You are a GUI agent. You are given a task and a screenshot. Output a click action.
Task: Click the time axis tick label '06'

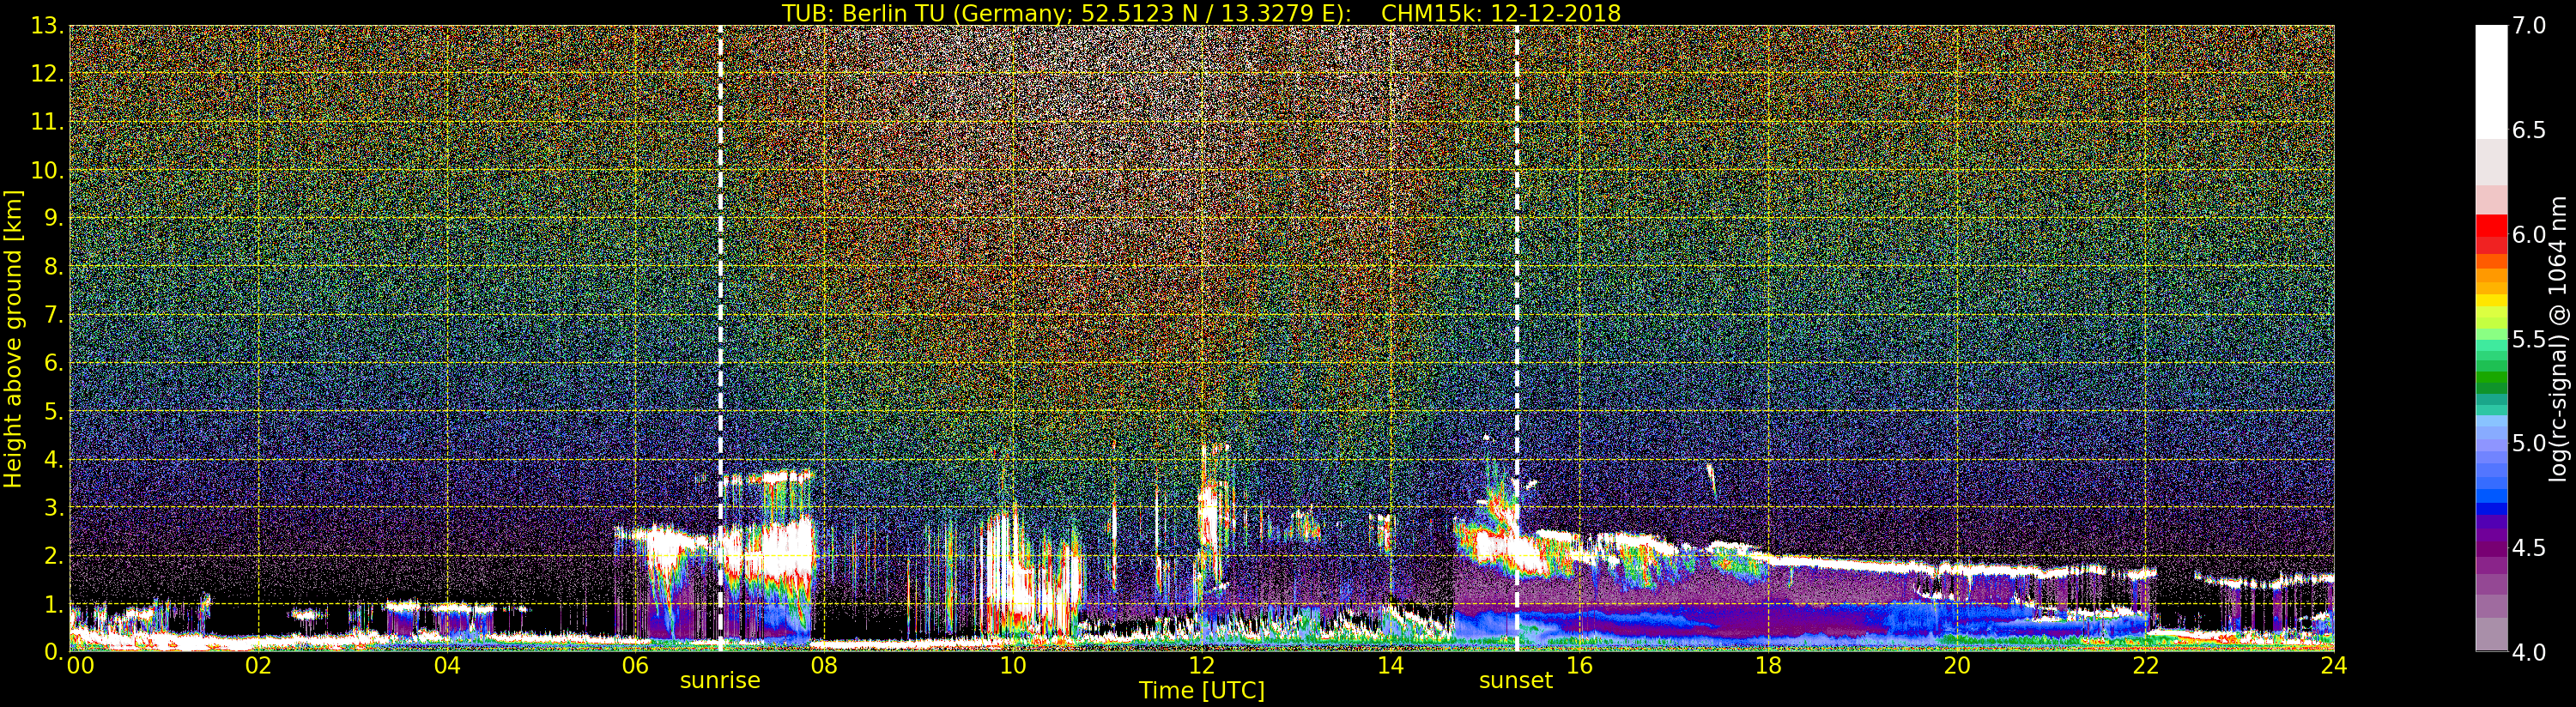[635, 665]
